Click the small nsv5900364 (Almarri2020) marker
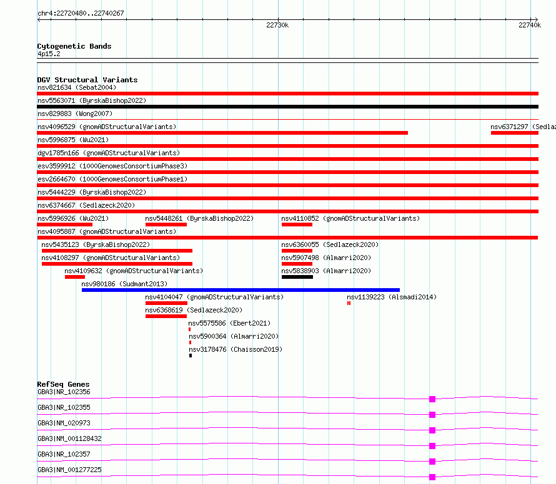This screenshot has height=484, width=556. pyautogui.click(x=191, y=342)
